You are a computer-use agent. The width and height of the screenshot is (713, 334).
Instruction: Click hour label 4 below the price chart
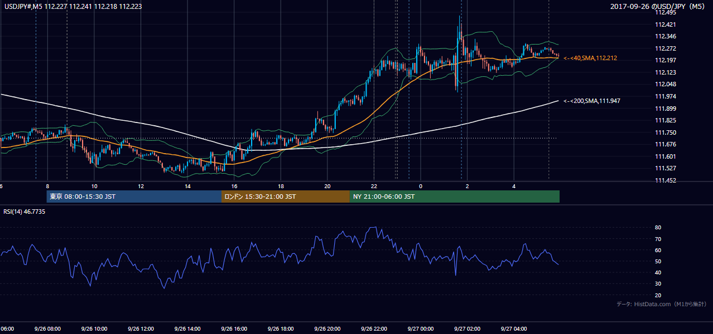pyautogui.click(x=514, y=186)
